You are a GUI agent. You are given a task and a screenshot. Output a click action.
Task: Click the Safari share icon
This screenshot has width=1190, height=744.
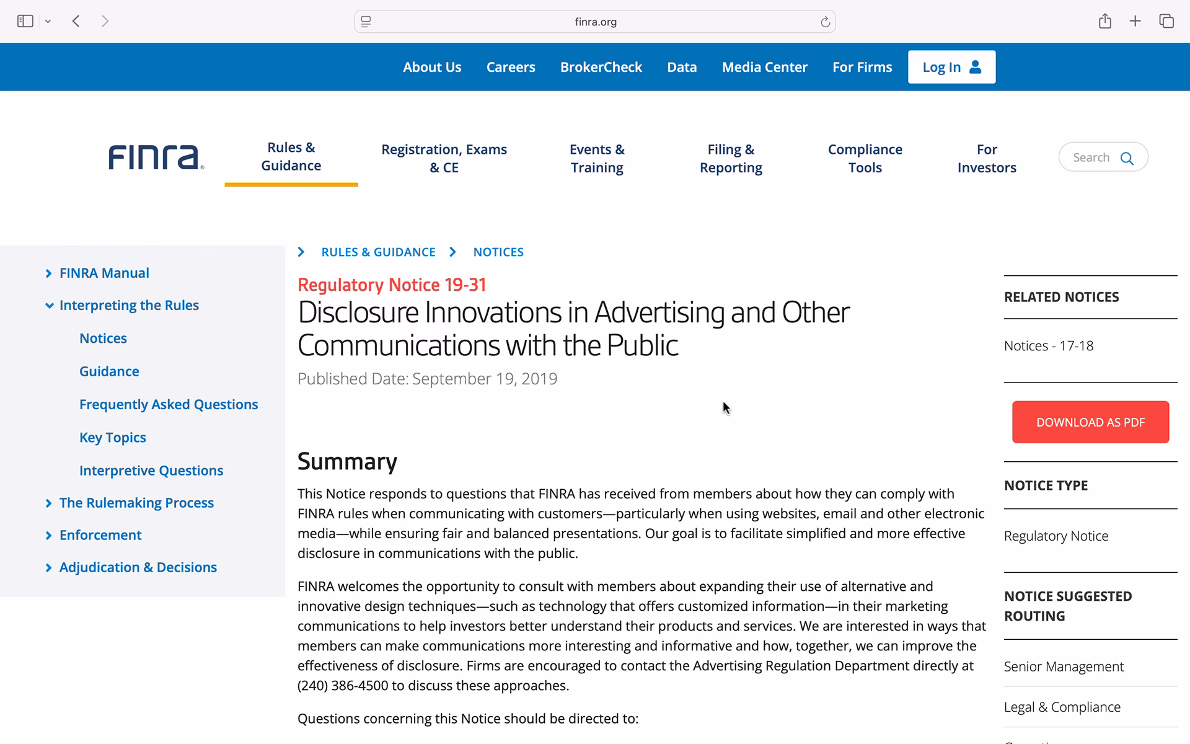click(1104, 22)
